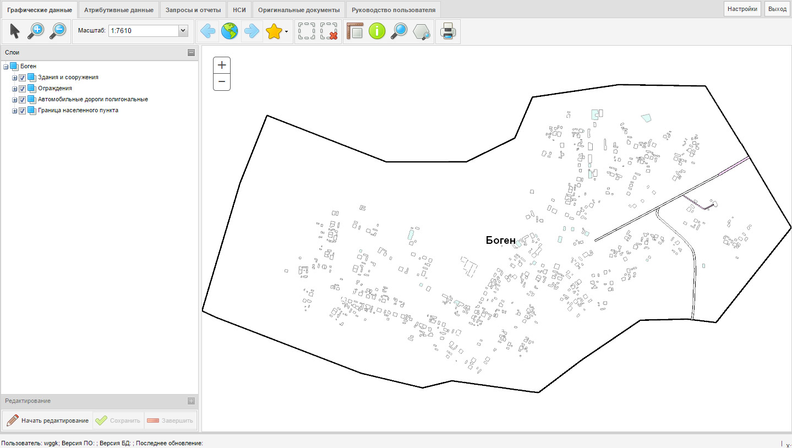Hide the Граница населенного пункта layer
Viewport: 792px width, 448px height.
coord(23,111)
